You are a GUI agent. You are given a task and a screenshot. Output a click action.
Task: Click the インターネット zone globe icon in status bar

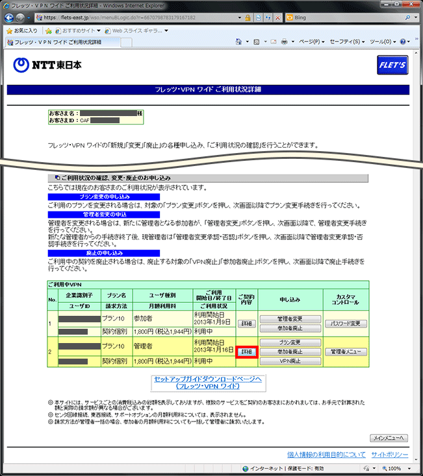(x=245, y=469)
